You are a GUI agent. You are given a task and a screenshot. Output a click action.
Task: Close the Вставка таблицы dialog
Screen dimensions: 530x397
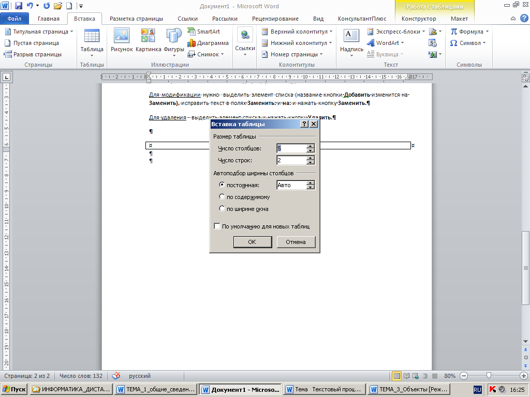pyautogui.click(x=314, y=124)
